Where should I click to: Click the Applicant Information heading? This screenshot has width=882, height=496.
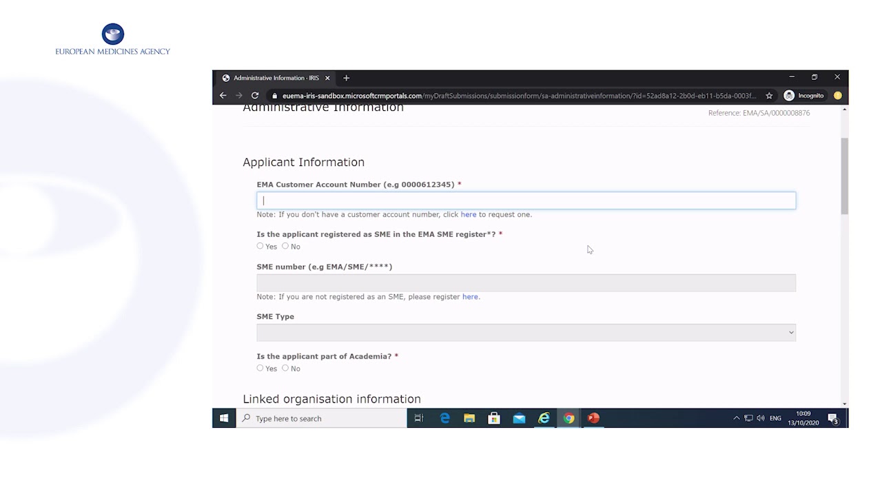(303, 162)
